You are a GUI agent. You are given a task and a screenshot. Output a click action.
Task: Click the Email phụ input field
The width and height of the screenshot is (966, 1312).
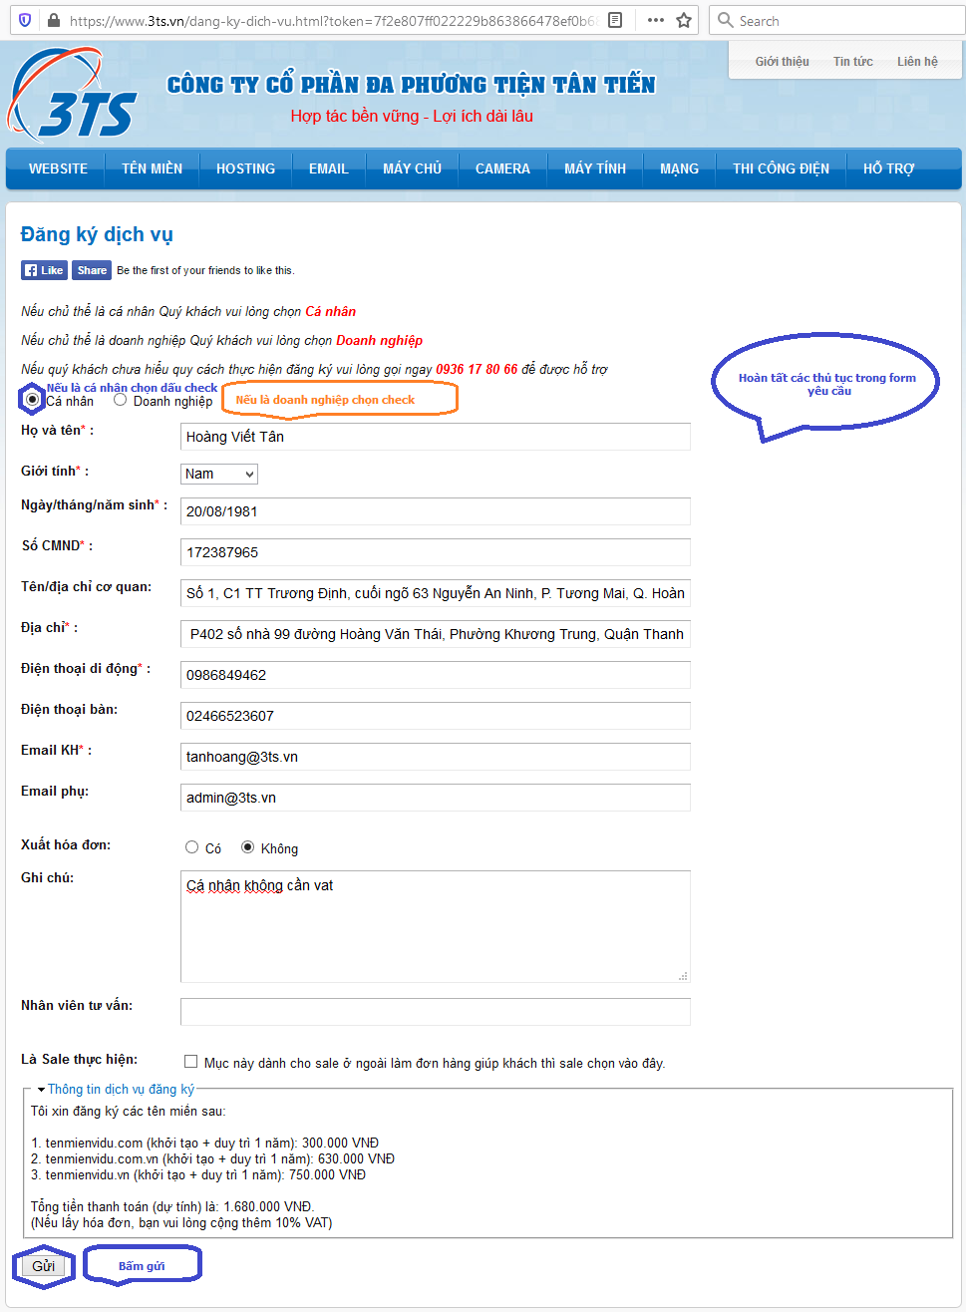tap(436, 798)
